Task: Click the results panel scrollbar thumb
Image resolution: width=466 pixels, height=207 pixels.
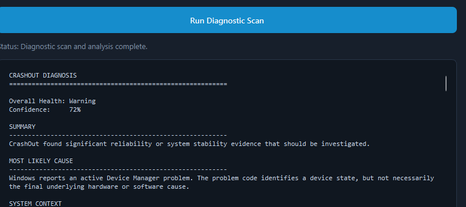Action: coord(446,83)
